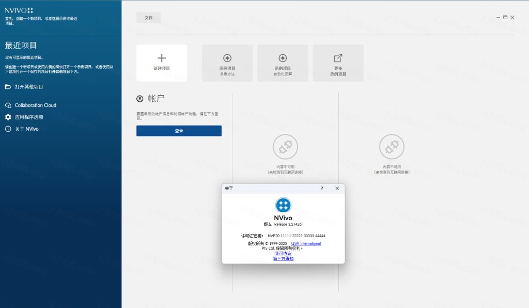The height and width of the screenshot is (308, 529).
Task: Click the NVivo round logo in 关于 dialog
Action: click(283, 205)
